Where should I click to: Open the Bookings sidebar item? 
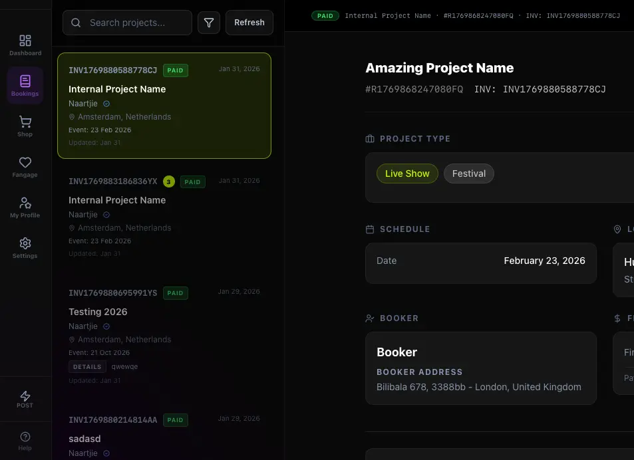point(25,86)
